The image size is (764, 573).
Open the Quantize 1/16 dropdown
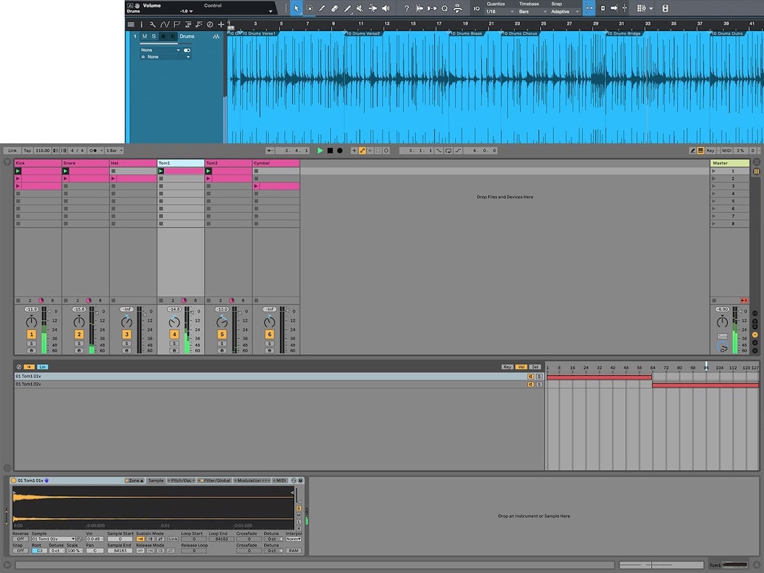[500, 11]
